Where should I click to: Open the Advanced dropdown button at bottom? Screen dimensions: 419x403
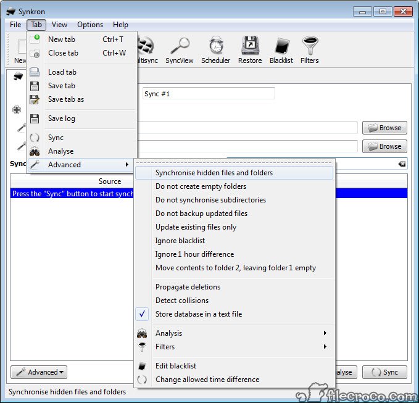pos(39,372)
